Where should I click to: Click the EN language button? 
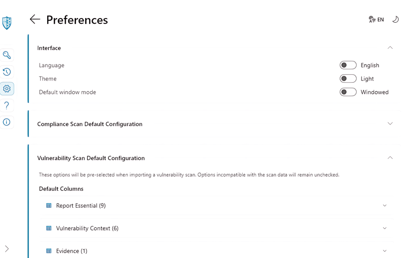[x=376, y=20]
